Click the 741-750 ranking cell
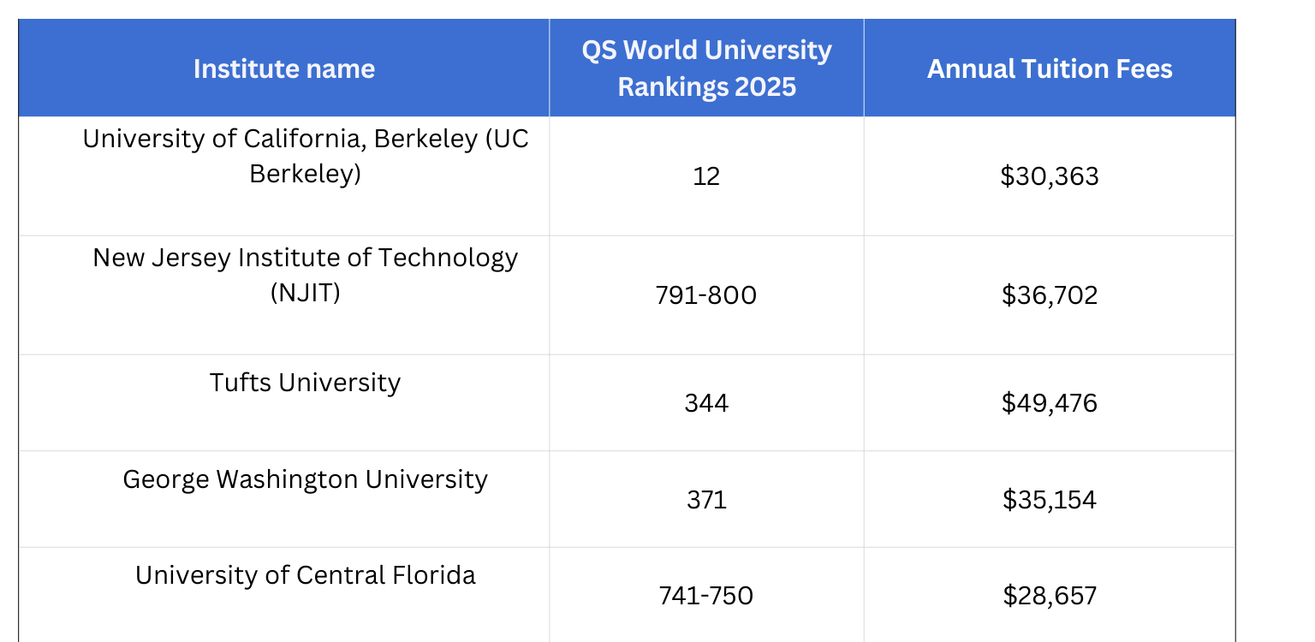The image size is (1315, 642). click(x=706, y=596)
